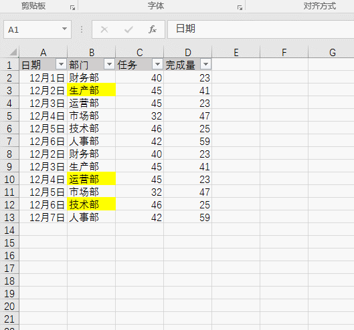Select row 1 header
This screenshot has height=330, width=354.
[9, 65]
